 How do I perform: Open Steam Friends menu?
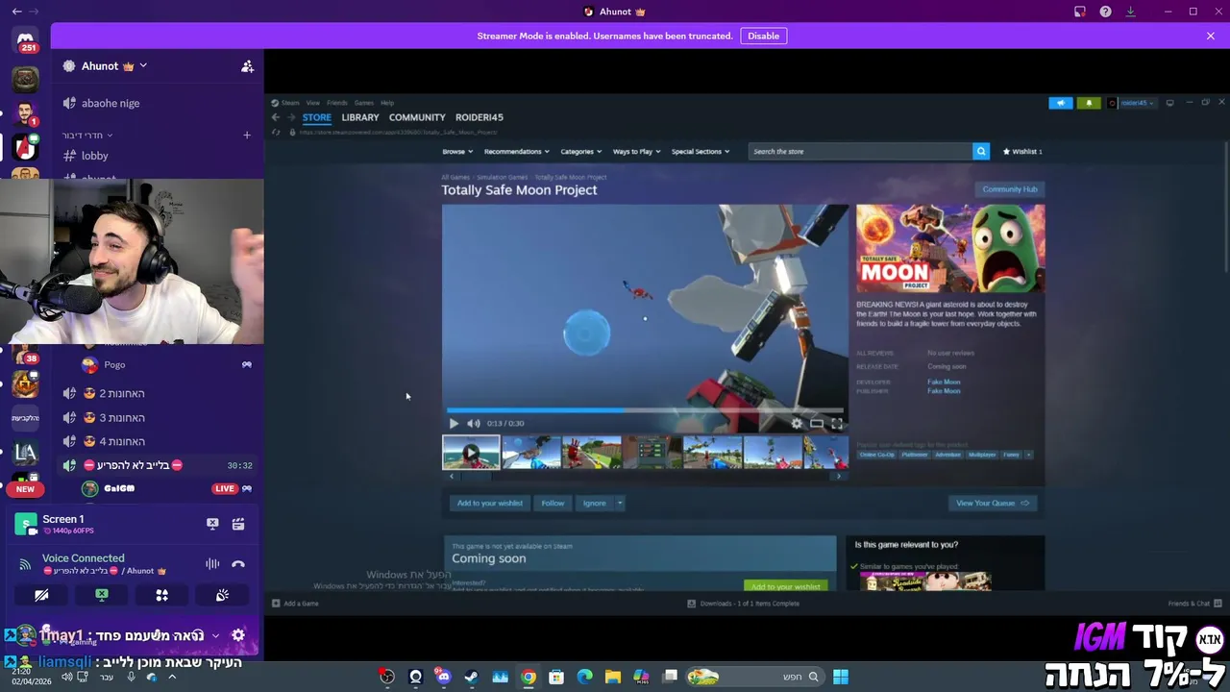click(336, 103)
